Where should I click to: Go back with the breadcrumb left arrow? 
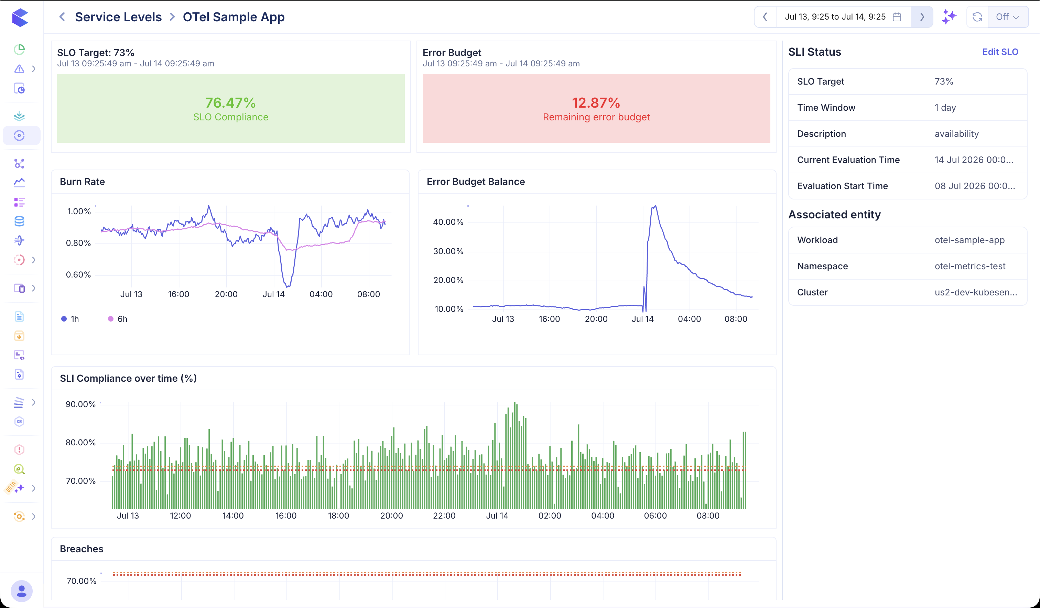[62, 17]
